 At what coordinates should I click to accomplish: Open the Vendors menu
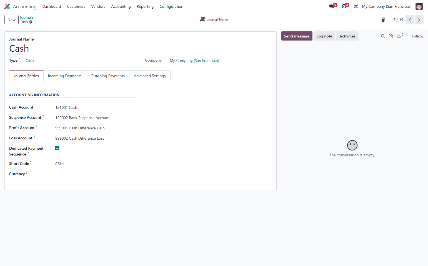click(x=98, y=6)
